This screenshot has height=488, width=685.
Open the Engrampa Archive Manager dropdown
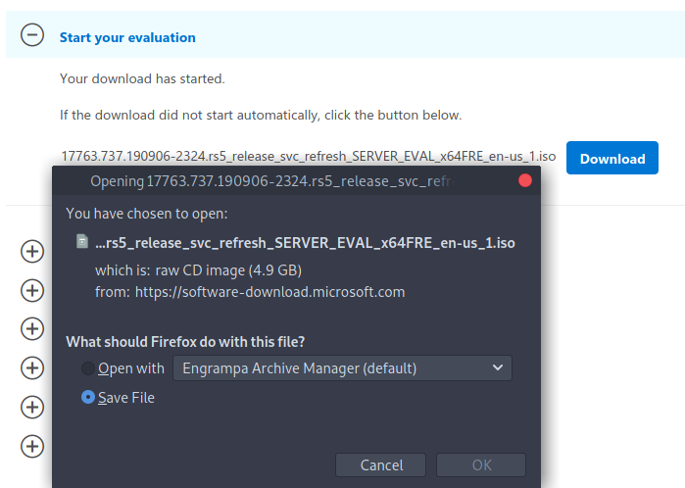tap(342, 367)
